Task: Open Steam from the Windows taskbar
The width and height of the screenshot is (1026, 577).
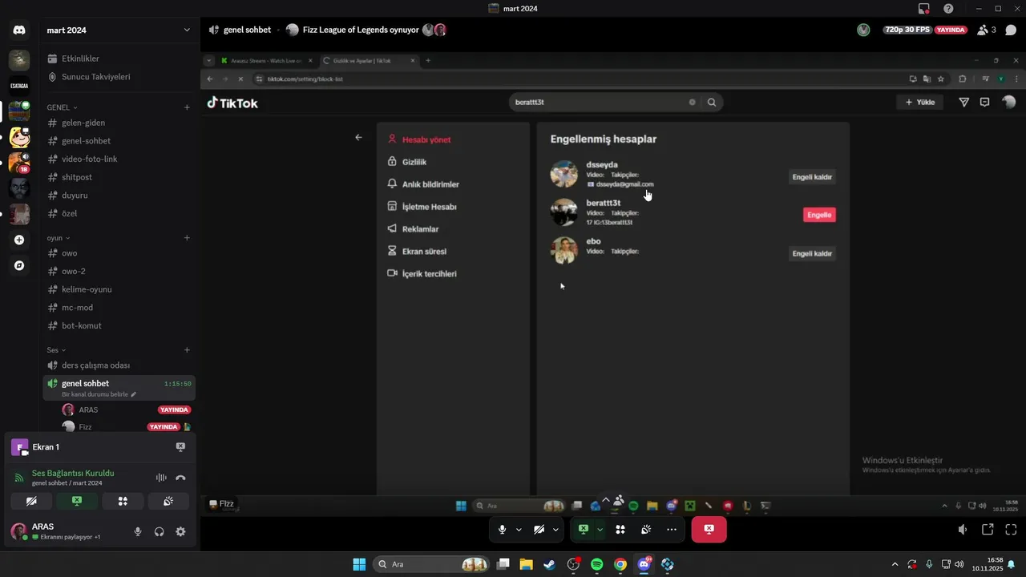Action: coord(549,564)
